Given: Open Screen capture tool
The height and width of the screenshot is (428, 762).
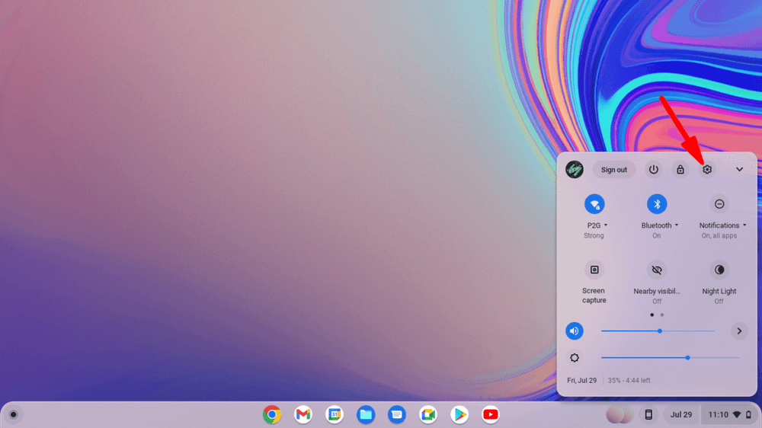Looking at the screenshot, I should 594,270.
